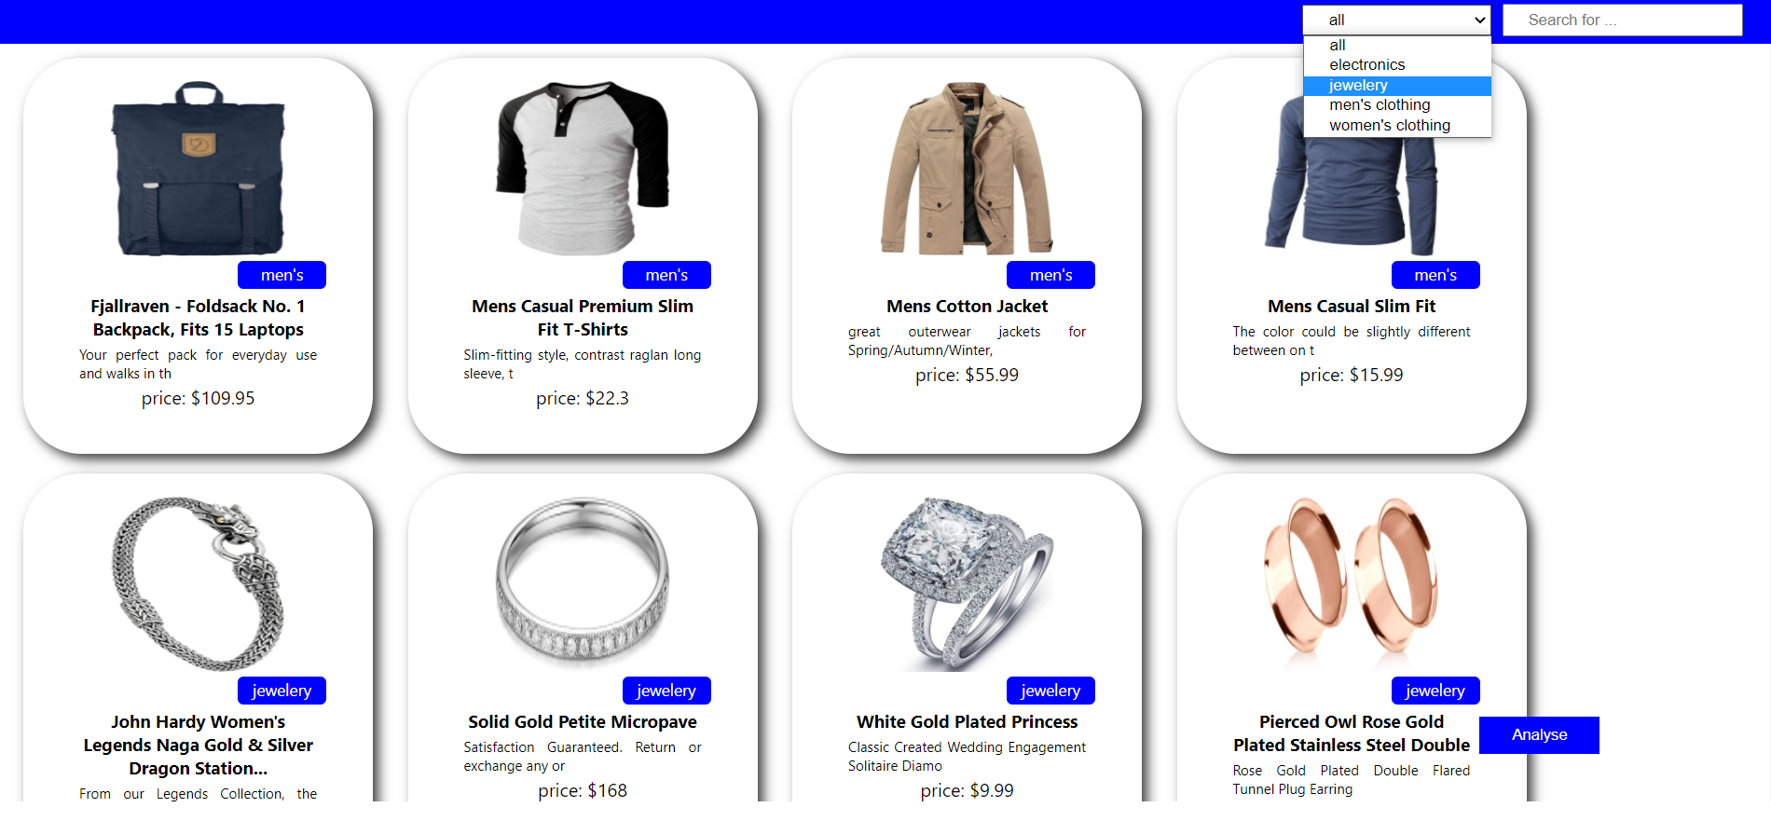Click jewelery tag on Solid Gold card
This screenshot has width=1771, height=835.
666,691
